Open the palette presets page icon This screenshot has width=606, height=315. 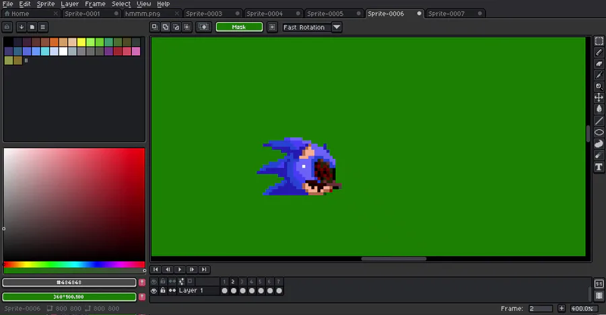[x=32, y=27]
